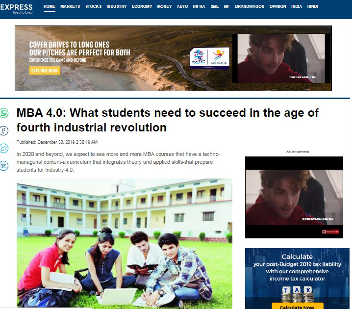Click Calculate Now tax calculator button
The width and height of the screenshot is (352, 309).
coord(298,307)
